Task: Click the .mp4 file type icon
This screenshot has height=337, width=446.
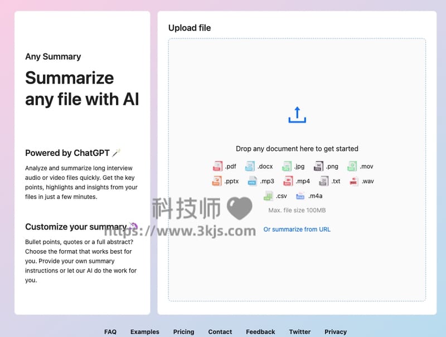Action: click(288, 181)
